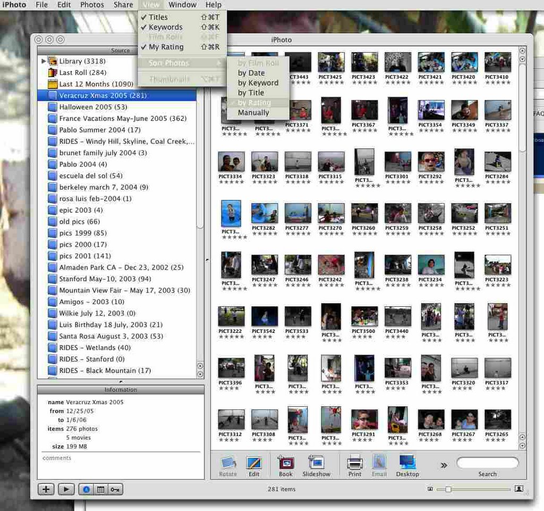Select RIDES - Black Mountain album
Screen dimensions: 544x511
(x=117, y=371)
